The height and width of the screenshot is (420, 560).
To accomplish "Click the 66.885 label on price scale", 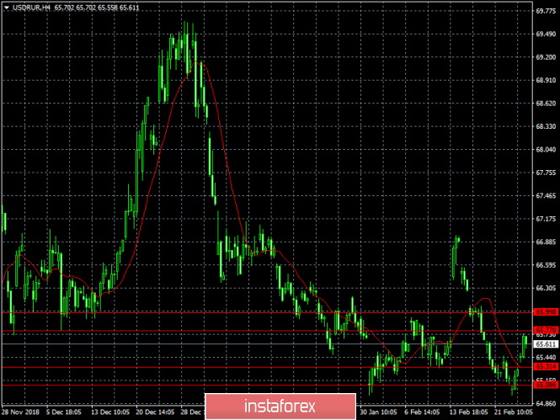I will click(x=546, y=242).
